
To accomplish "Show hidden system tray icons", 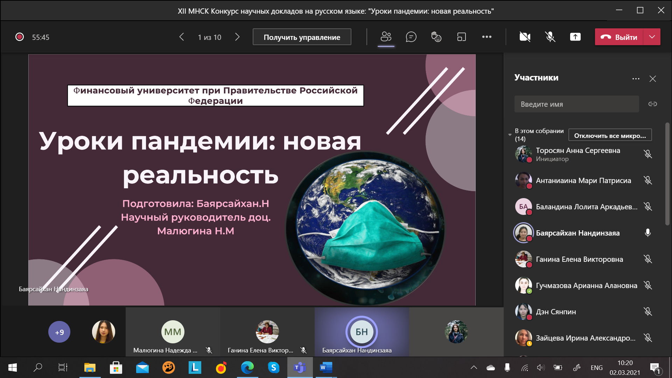I will point(474,367).
